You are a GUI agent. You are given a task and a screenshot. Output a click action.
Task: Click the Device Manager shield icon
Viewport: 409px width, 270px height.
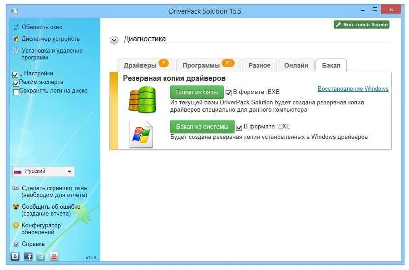(16, 39)
